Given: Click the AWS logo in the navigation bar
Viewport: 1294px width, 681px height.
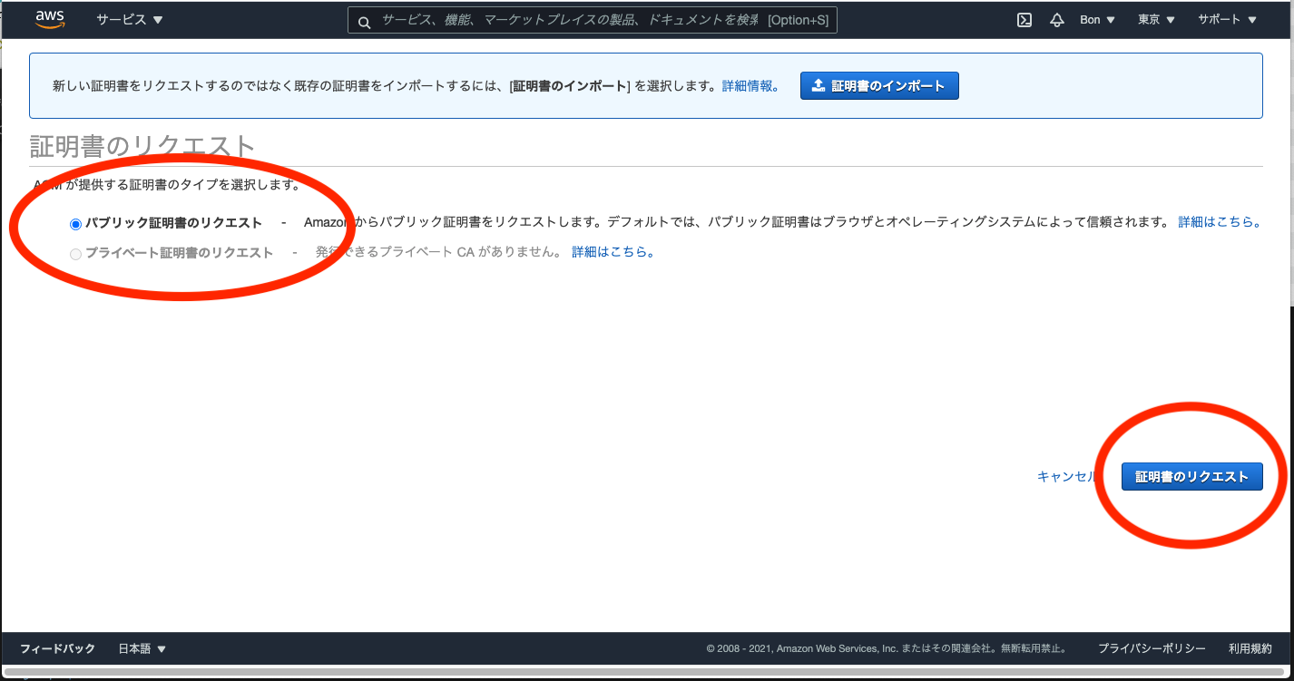Looking at the screenshot, I should 48,18.
